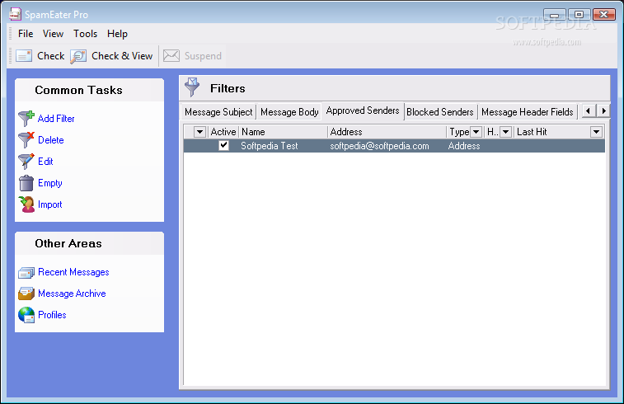Click the Add Filter funnel icon

[26, 119]
